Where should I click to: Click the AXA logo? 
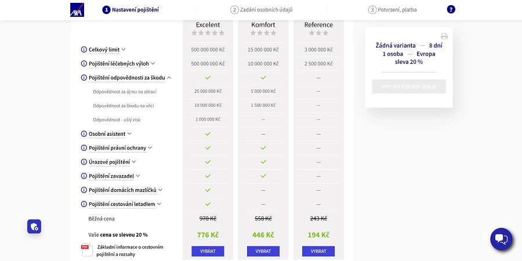(77, 10)
